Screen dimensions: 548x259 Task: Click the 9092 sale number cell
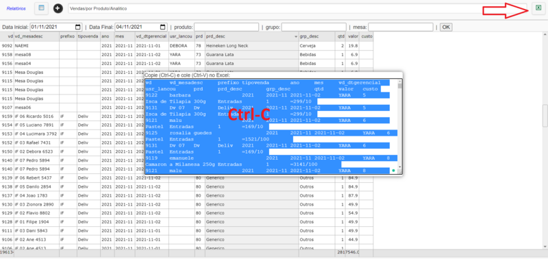tap(7, 46)
